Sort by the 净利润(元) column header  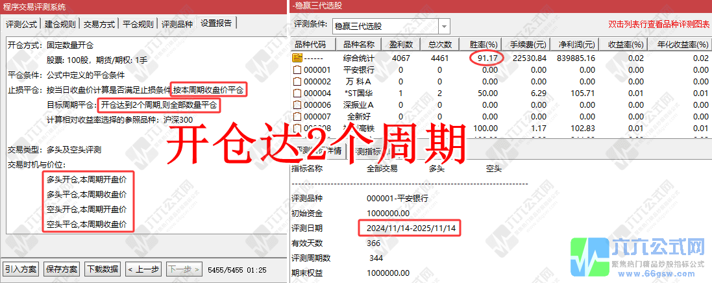click(576, 45)
